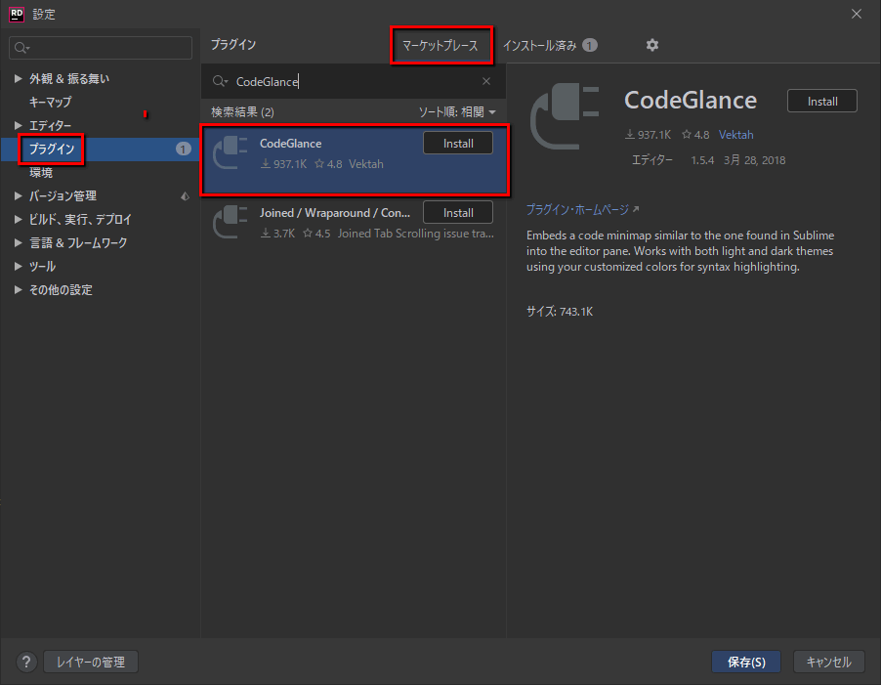Click the Joined / Wraparound plugin plug icon

[x=231, y=222]
